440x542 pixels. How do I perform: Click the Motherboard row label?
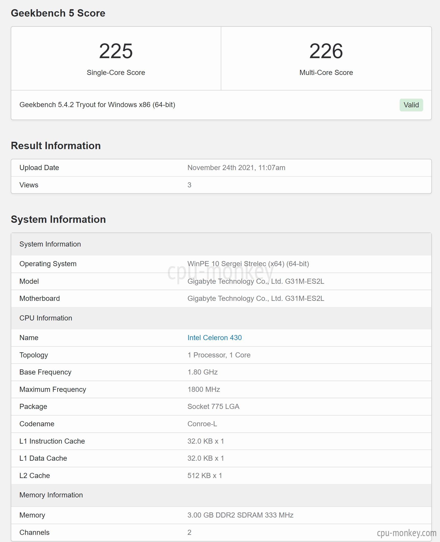click(40, 299)
